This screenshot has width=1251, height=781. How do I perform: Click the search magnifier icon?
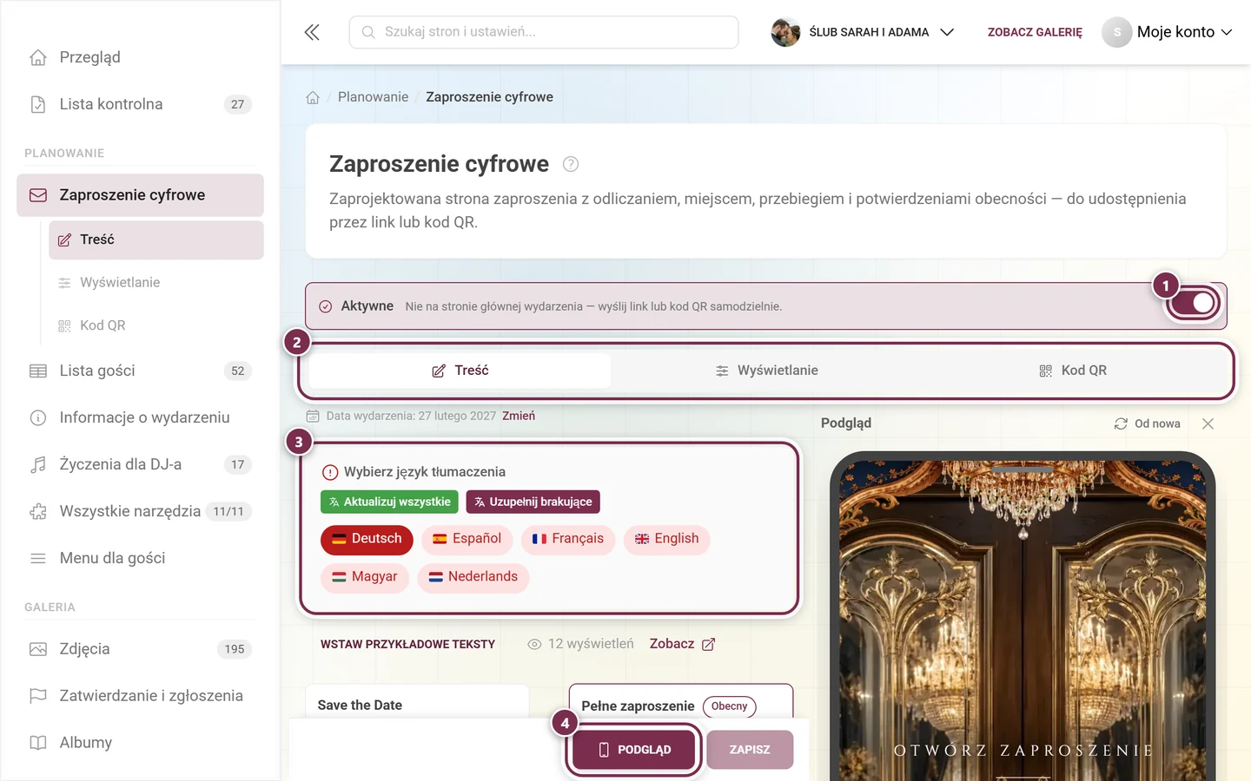[x=368, y=32]
